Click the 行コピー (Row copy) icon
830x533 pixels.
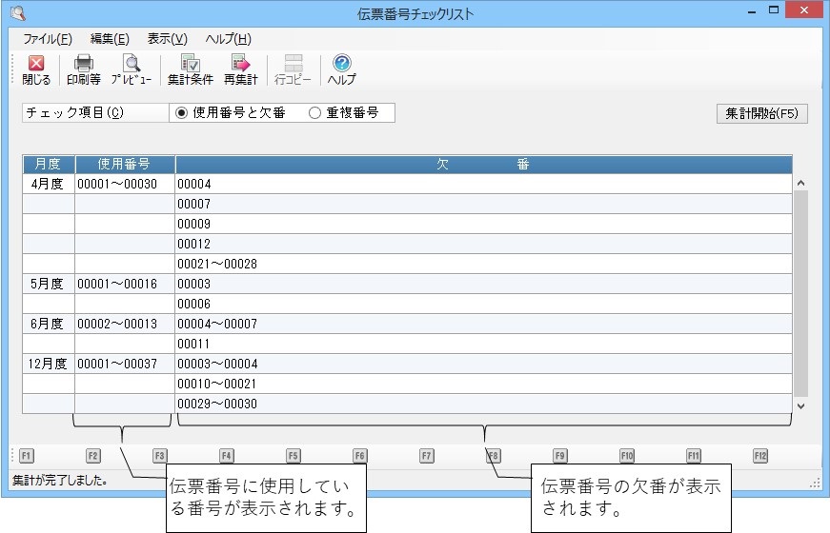294,69
